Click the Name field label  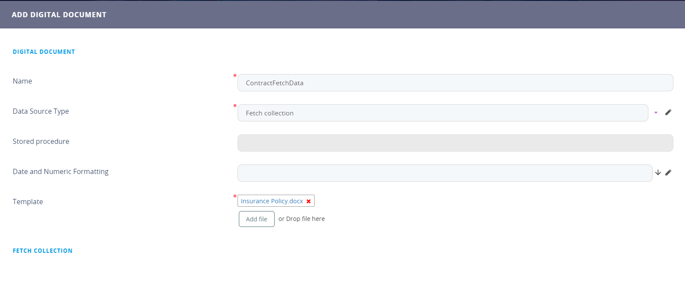(22, 81)
